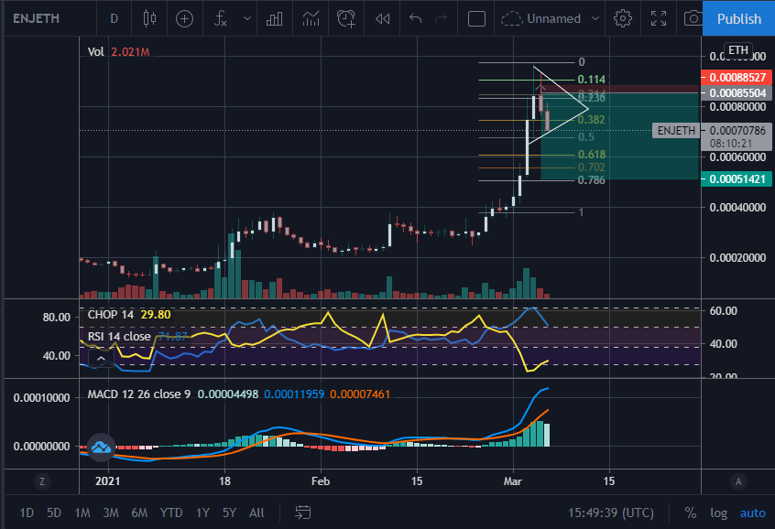Click the green 0.00051421 target price label
This screenshot has height=529, width=775.
737,178
